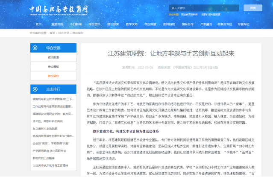Open the 今日新闻 navigation tab

point(76,24)
